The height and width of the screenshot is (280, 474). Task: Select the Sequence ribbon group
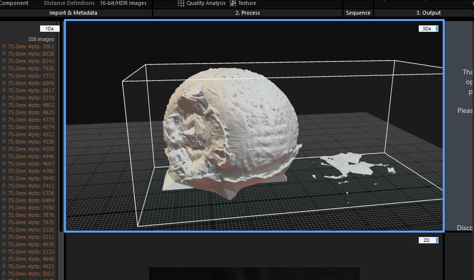click(358, 13)
